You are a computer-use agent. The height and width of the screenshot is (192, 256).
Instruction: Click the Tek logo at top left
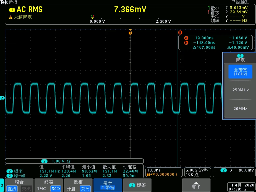pyautogui.click(x=4, y=2)
